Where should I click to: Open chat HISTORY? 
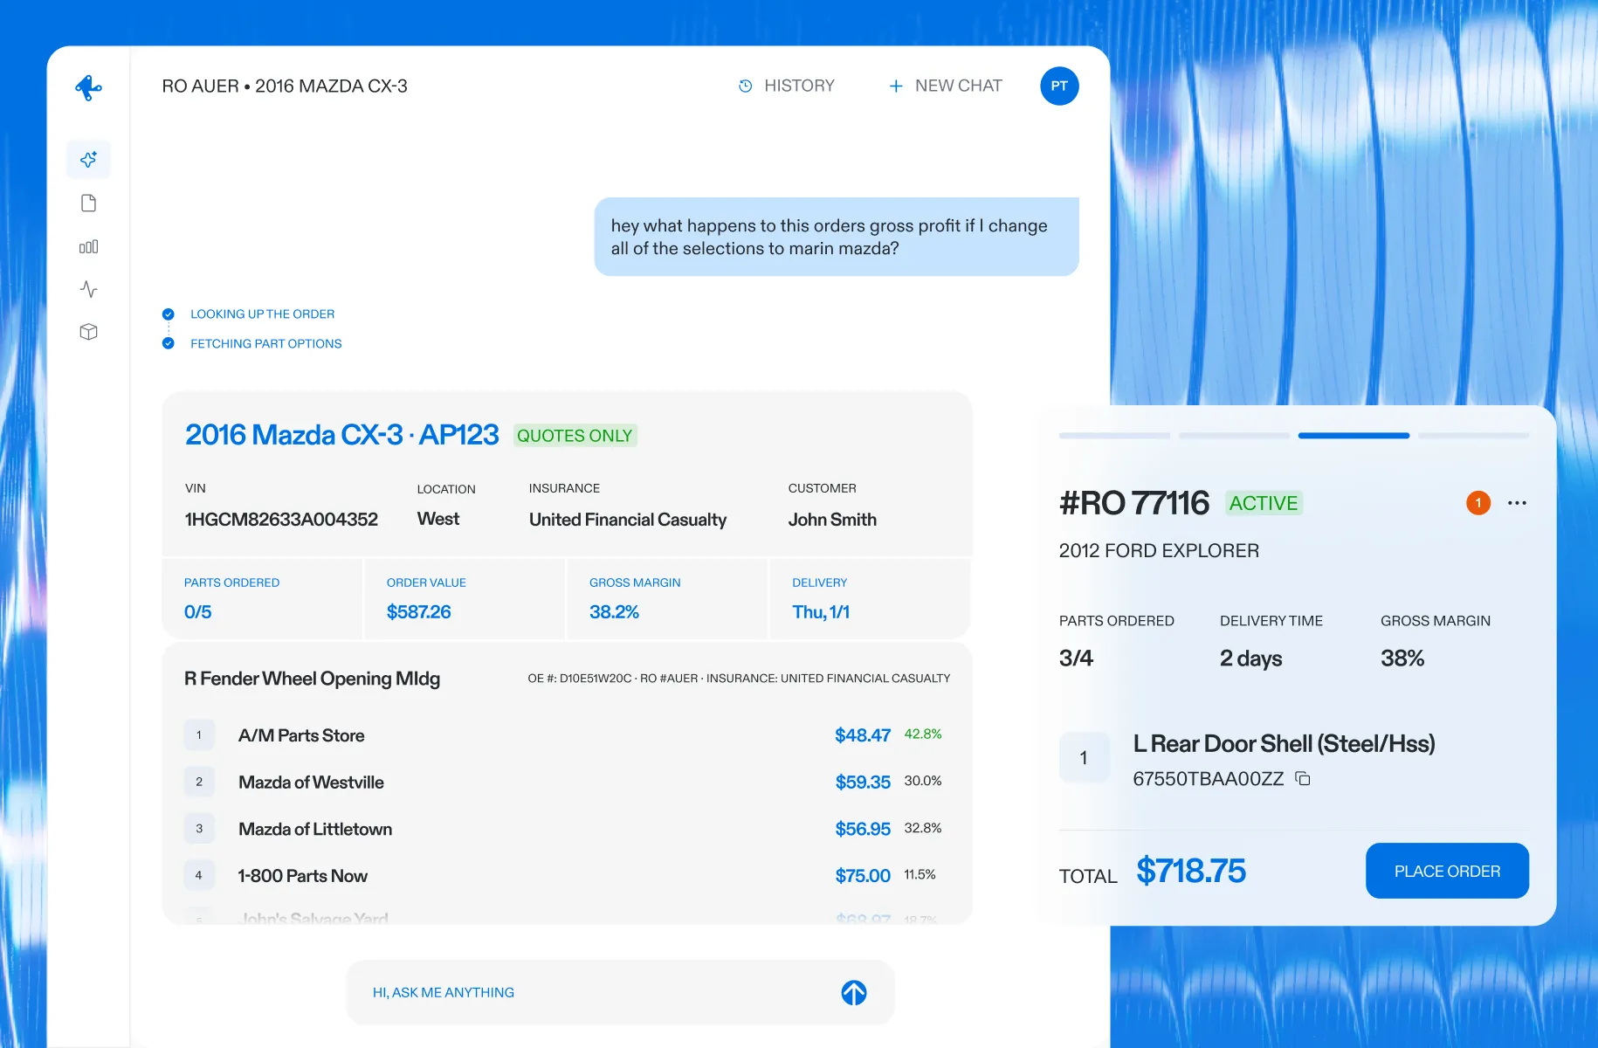click(787, 86)
